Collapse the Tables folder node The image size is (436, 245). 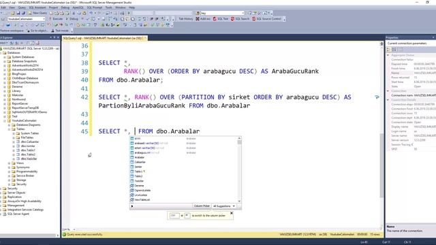[9, 129]
